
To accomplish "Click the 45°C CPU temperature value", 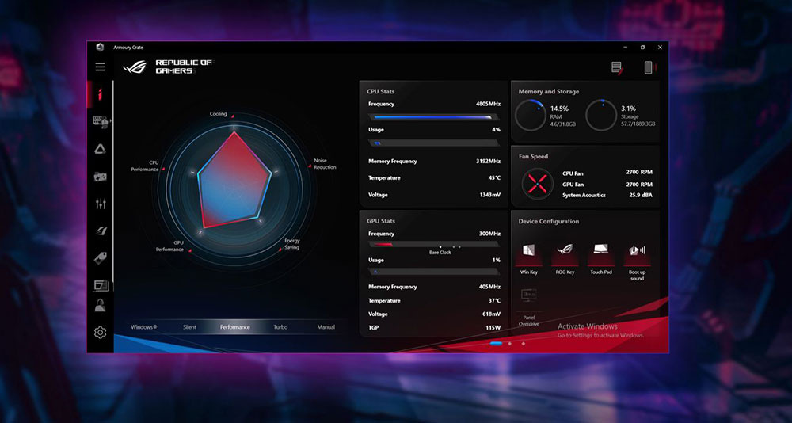I will point(494,178).
